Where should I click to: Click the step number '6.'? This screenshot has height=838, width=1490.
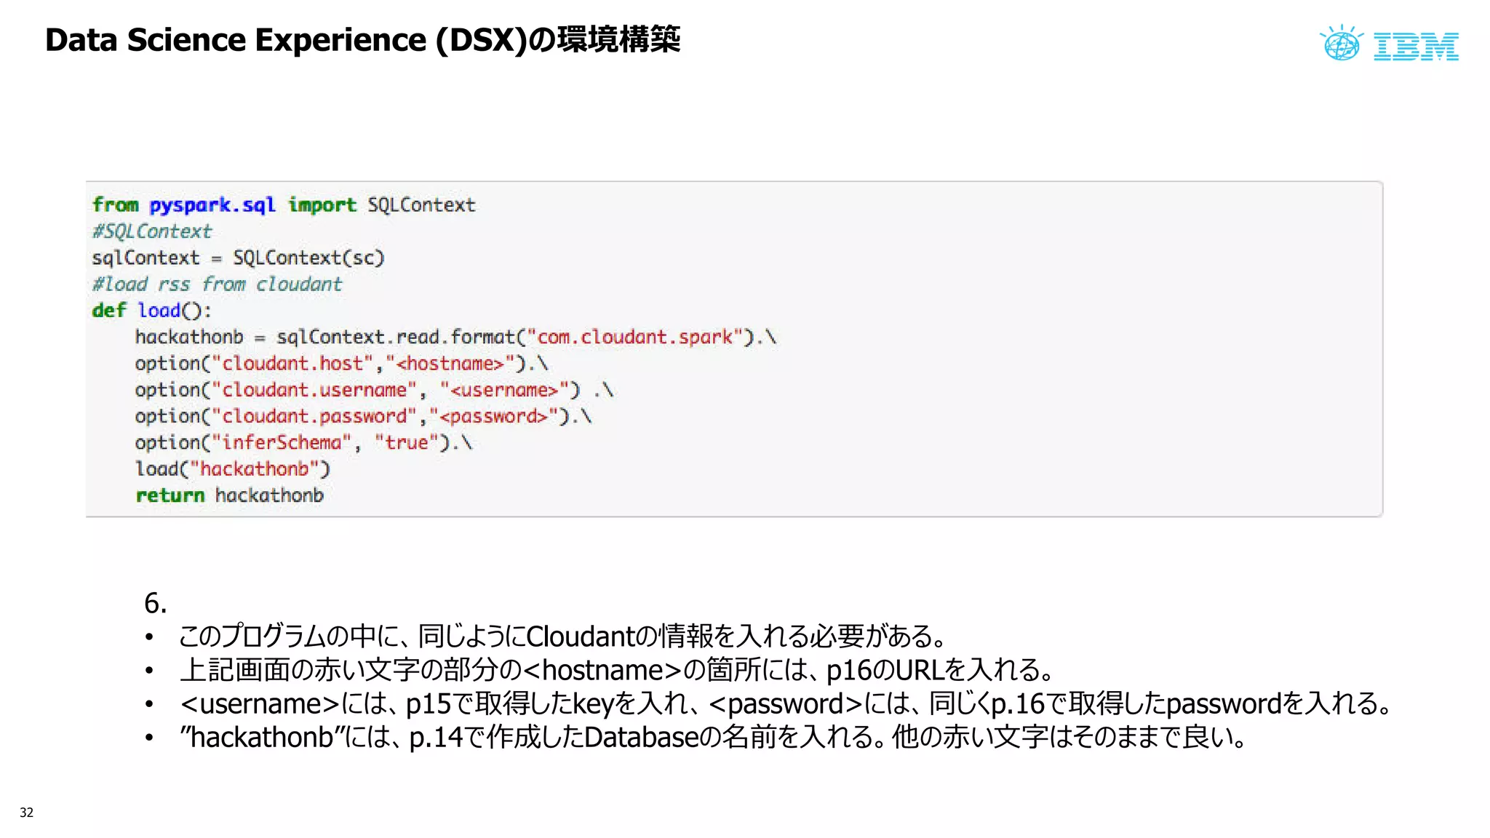[156, 603]
